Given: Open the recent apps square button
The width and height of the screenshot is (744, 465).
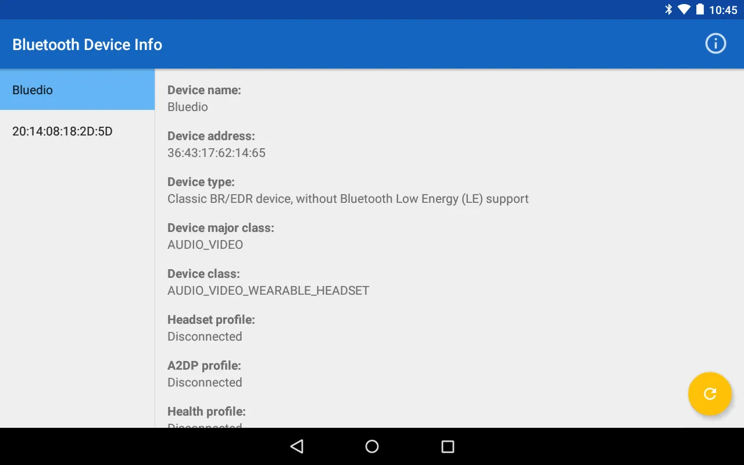Looking at the screenshot, I should pos(448,446).
